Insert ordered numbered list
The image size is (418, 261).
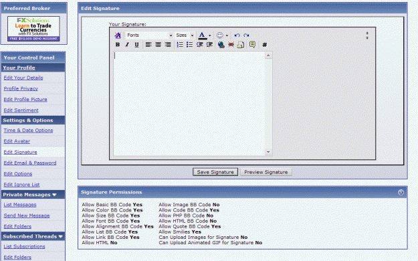(180, 45)
